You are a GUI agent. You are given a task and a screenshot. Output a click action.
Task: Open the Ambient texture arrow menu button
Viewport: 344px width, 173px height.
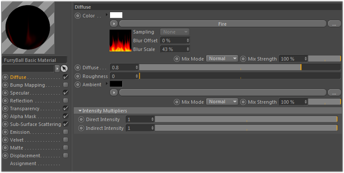coord(114,93)
